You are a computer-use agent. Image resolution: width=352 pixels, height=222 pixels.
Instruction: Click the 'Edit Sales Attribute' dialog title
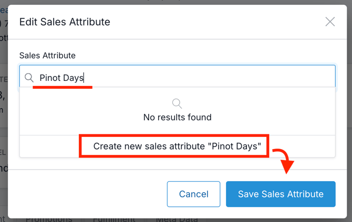(x=65, y=22)
